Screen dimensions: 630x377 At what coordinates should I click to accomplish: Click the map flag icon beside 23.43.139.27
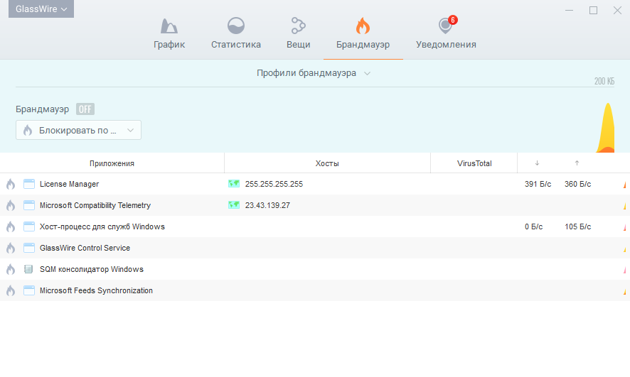click(x=234, y=204)
